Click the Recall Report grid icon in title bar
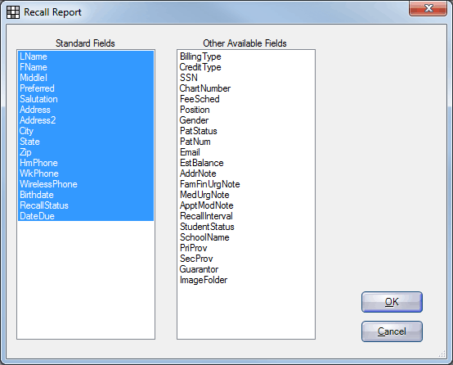Viewport: 453px width, 365px height. point(13,12)
